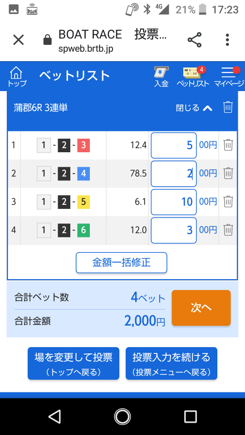Tap the browser share icon

[x=195, y=40]
